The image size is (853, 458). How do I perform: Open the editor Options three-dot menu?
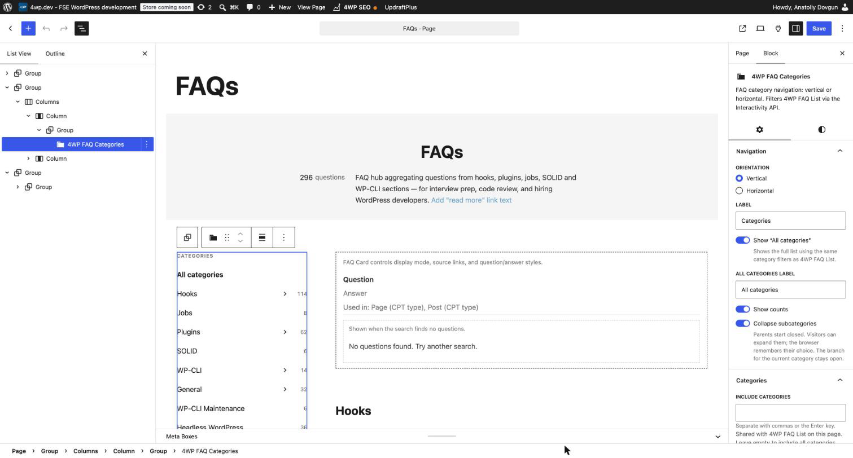(842, 28)
